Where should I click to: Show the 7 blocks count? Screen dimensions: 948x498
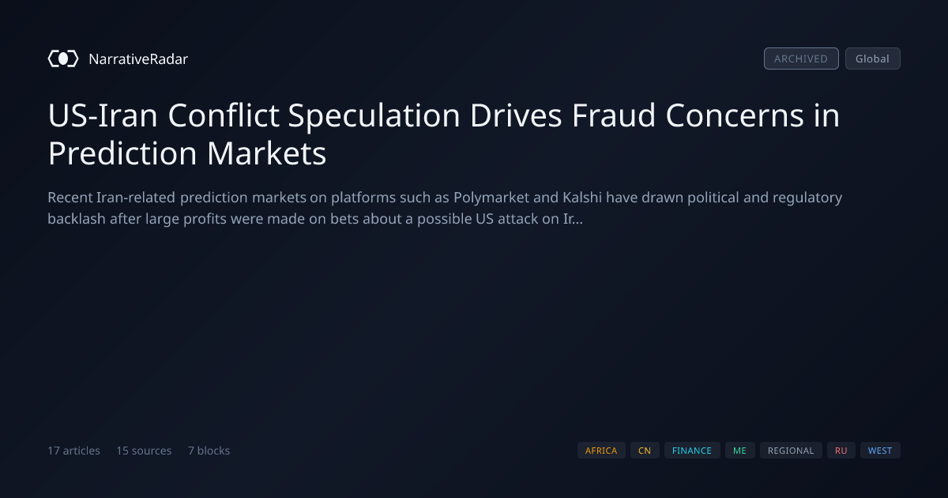209,451
